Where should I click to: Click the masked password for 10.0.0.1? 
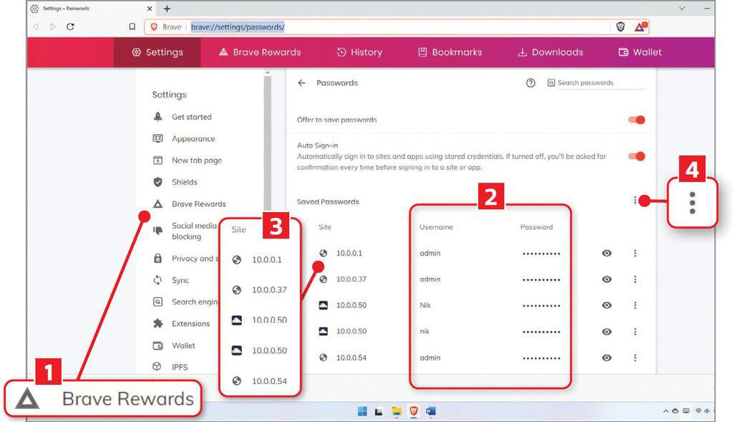coord(541,254)
